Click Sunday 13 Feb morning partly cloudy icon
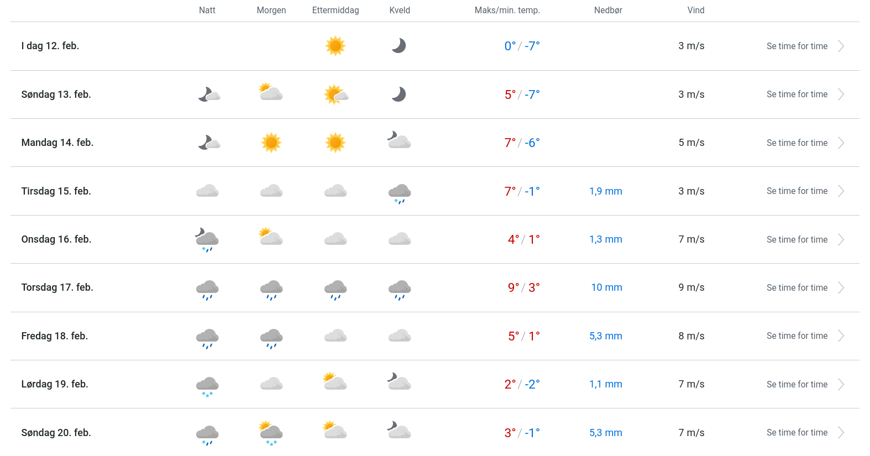 [271, 92]
